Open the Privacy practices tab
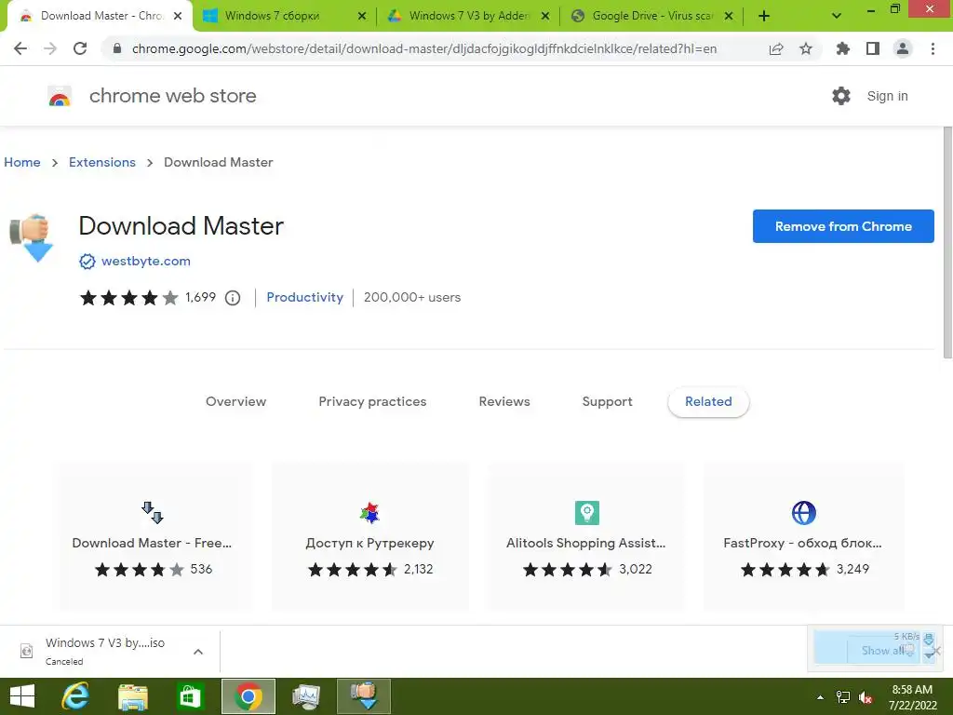Screen dimensions: 953x715 click(x=372, y=401)
